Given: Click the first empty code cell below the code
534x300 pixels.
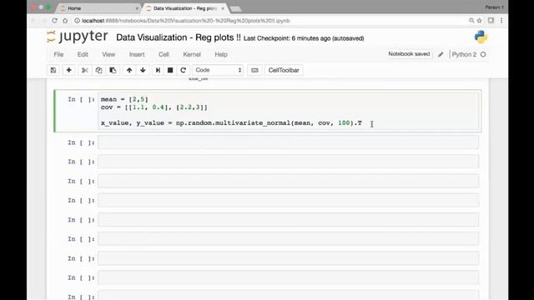Looking at the screenshot, I should (x=288, y=142).
